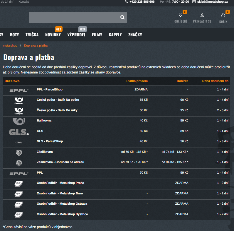234x231 pixels.
Task: Click the Doprava a platba page heading
Action: tap(29, 57)
